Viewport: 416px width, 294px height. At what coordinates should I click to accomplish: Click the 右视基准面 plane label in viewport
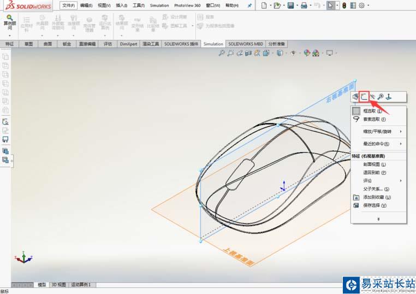click(x=340, y=93)
